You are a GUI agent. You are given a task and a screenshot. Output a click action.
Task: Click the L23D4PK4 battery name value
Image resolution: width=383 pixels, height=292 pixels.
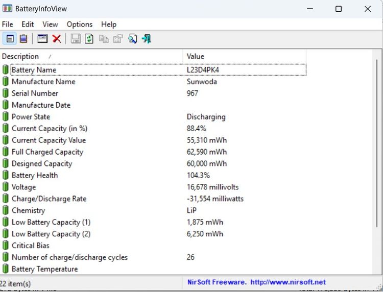203,70
